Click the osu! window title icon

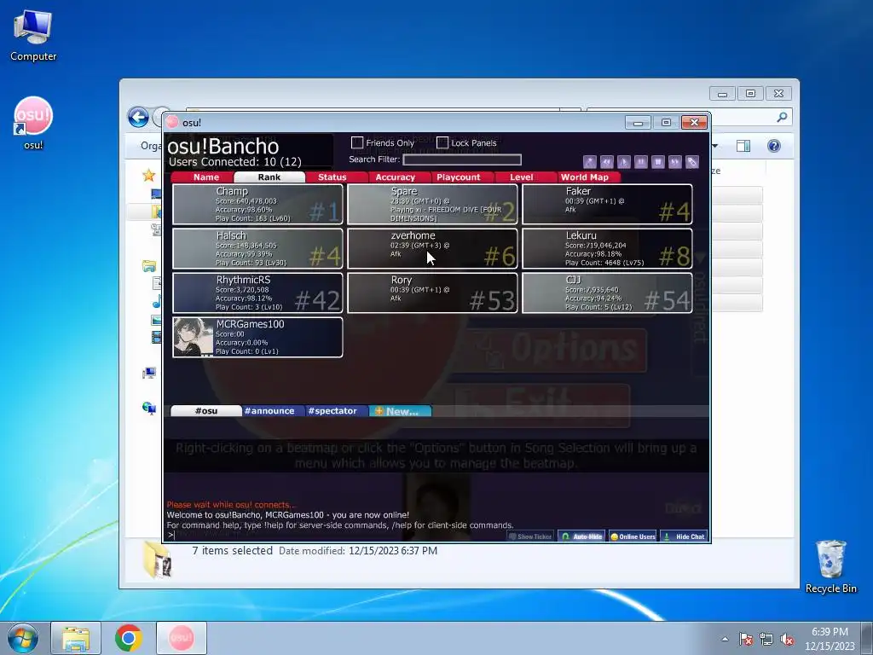click(x=172, y=122)
